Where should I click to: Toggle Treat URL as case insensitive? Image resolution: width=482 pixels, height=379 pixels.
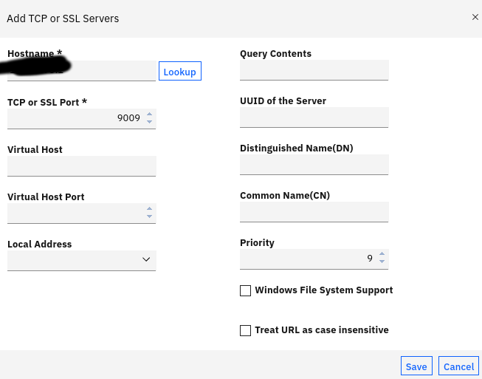coord(246,331)
